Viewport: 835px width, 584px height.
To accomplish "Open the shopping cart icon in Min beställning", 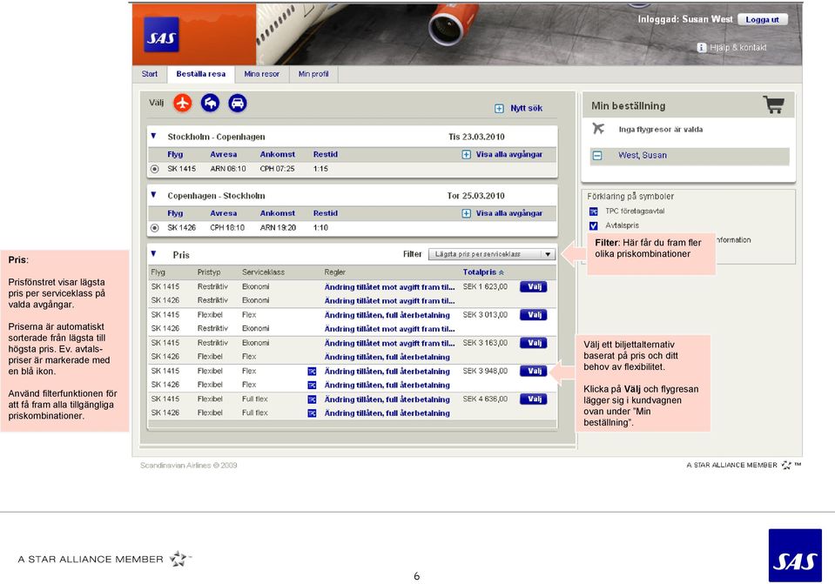I will coord(774,104).
